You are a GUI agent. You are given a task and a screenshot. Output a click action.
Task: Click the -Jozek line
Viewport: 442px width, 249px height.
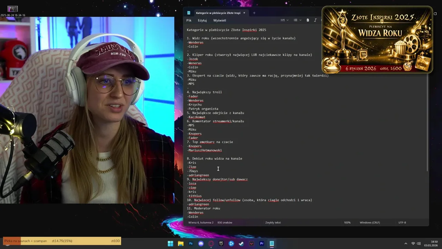pyautogui.click(x=192, y=59)
